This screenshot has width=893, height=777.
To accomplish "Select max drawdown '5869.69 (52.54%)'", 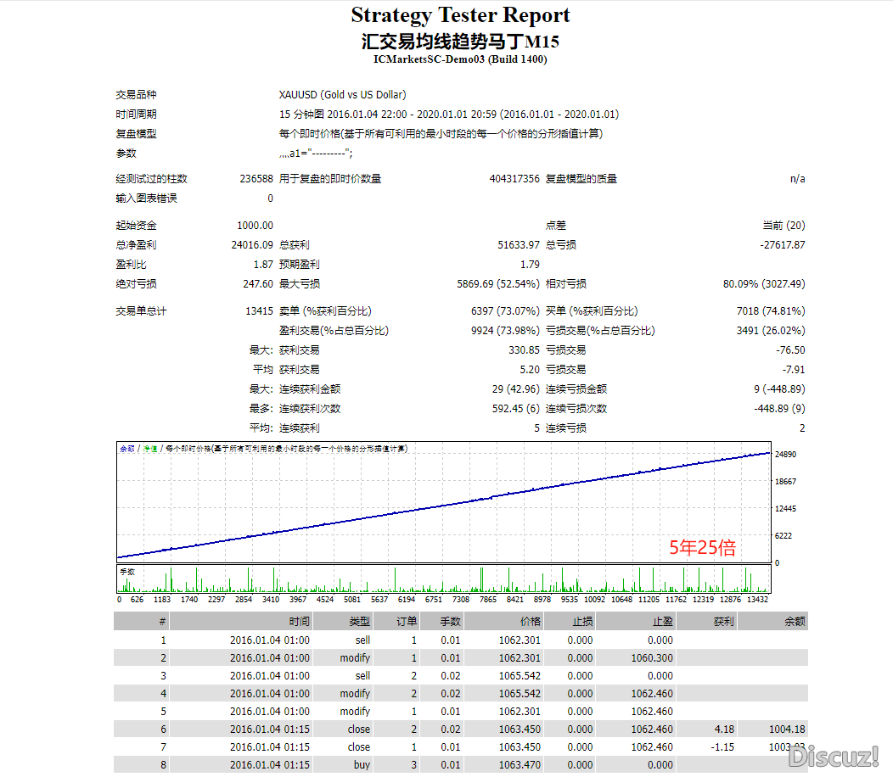I will tap(498, 284).
